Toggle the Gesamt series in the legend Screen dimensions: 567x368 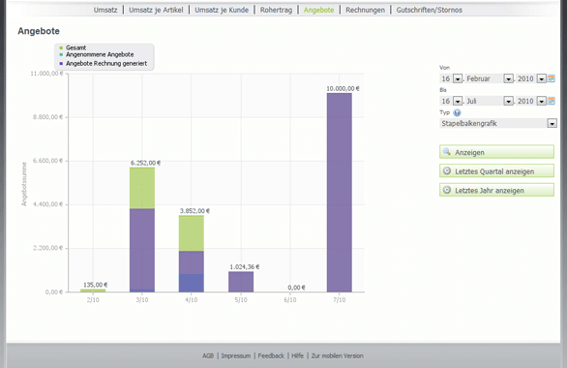click(73, 47)
